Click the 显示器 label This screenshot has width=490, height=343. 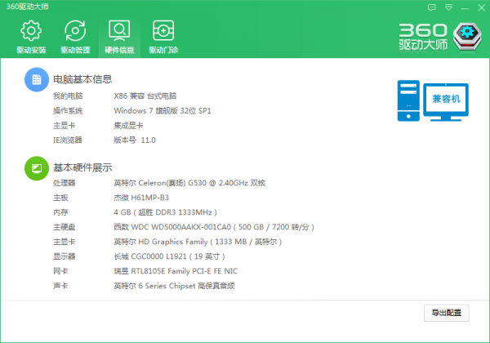(x=64, y=256)
